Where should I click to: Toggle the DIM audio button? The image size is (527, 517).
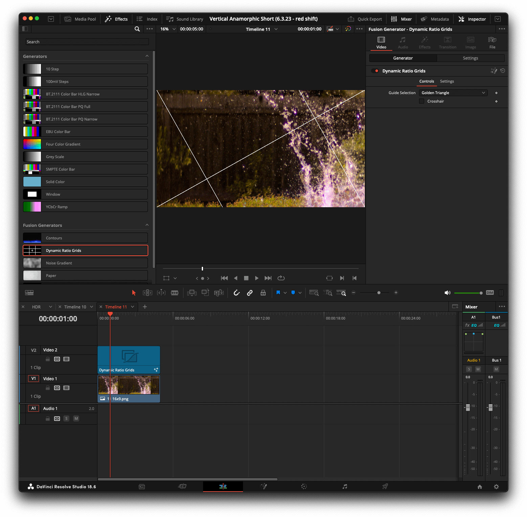[490, 293]
